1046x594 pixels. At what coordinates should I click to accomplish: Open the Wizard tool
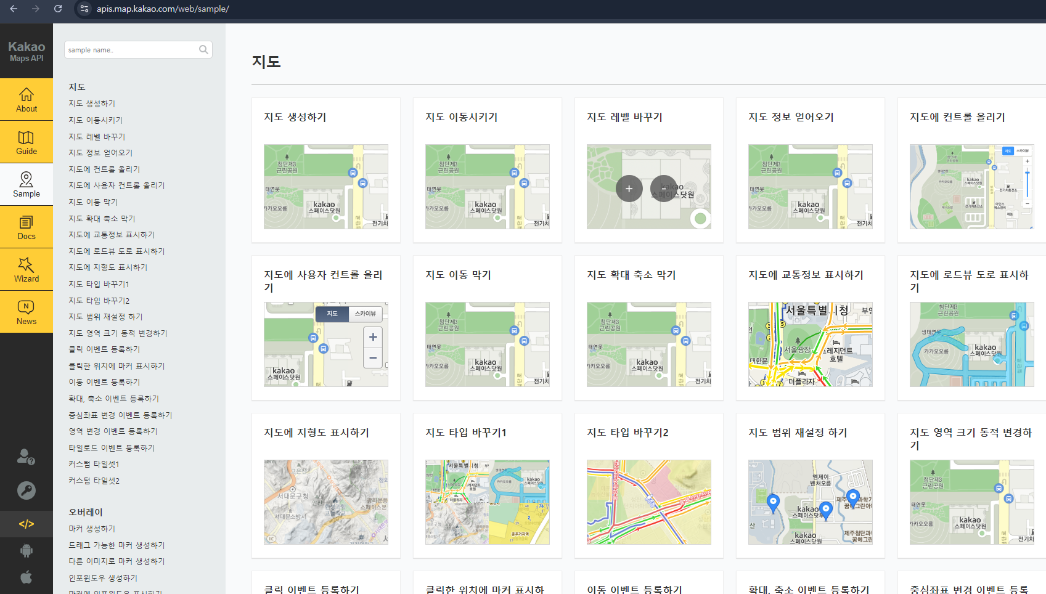[27, 270]
